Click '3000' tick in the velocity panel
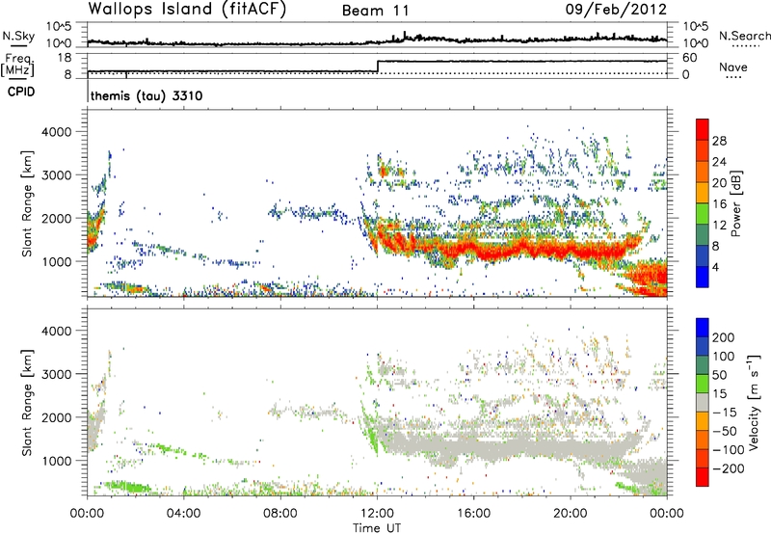This screenshot has width=771, height=534. [56, 374]
